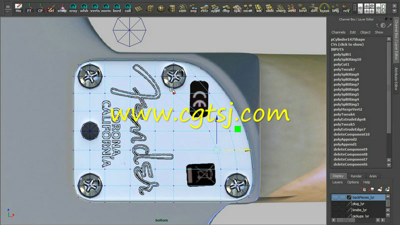Screen dimensions: 400x225
Task: Create new layer from selected objects
Action: click(x=387, y=189)
